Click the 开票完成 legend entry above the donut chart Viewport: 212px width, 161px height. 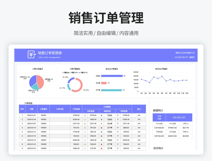[x=66, y=73]
